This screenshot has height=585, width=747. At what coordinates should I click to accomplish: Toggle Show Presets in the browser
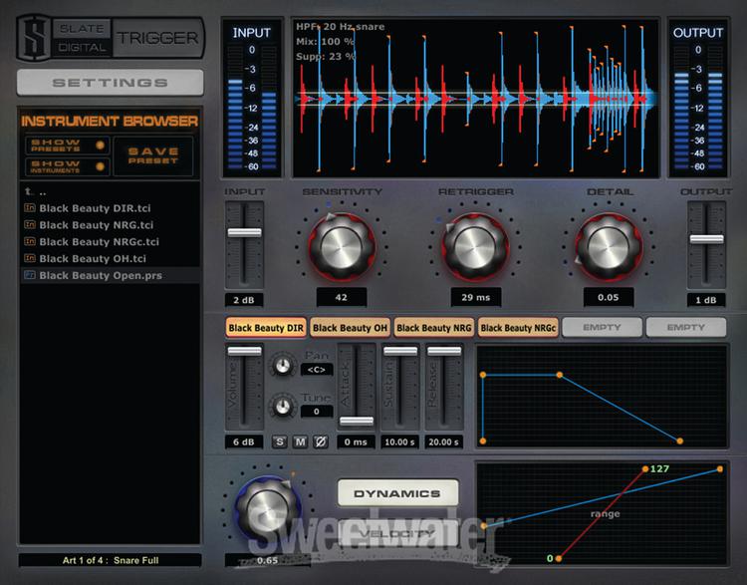67,145
